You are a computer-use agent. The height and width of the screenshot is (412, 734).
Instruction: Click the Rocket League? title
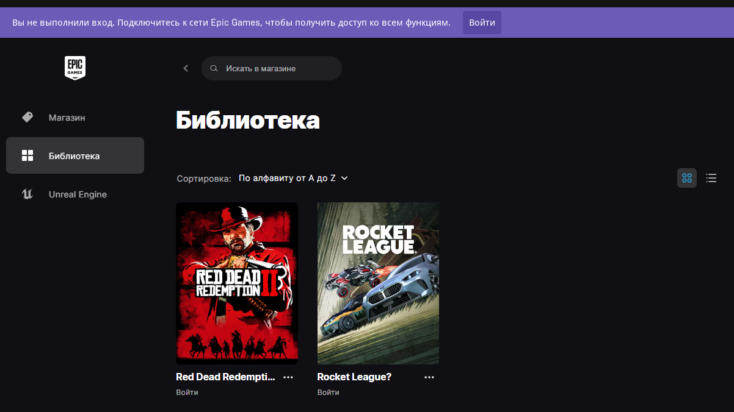(354, 377)
